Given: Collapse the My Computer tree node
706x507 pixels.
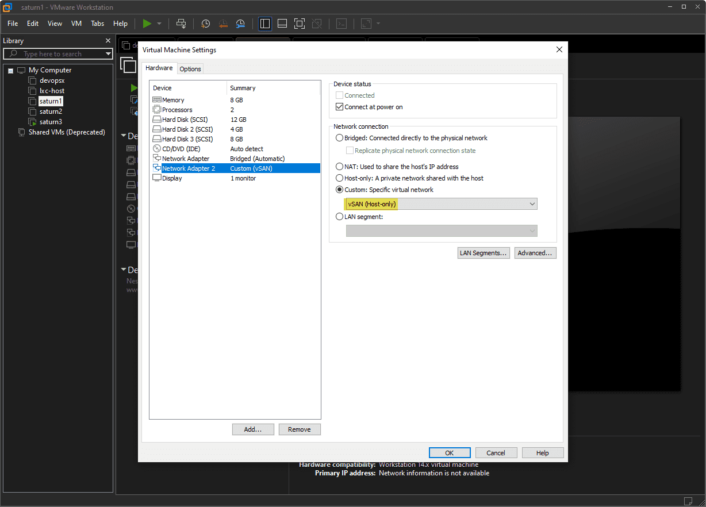Looking at the screenshot, I should (x=10, y=70).
